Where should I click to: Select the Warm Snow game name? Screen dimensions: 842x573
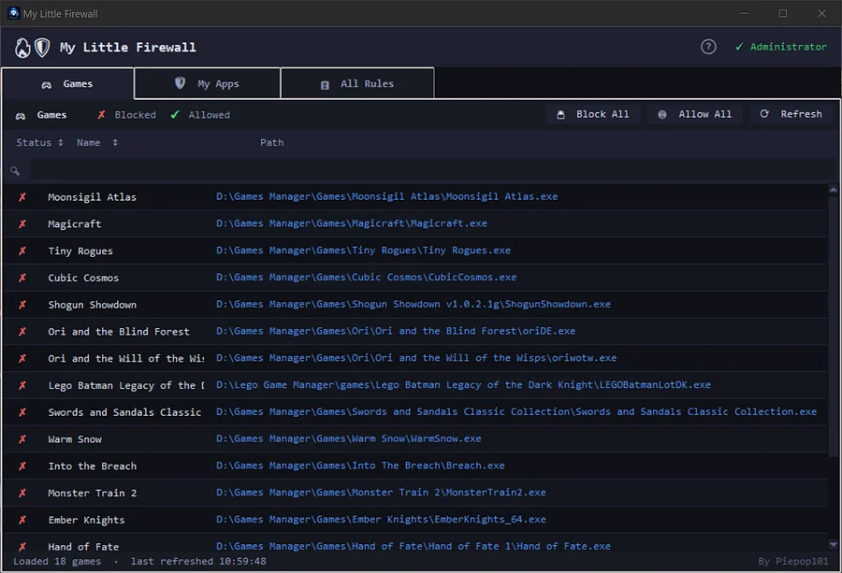[75, 439]
